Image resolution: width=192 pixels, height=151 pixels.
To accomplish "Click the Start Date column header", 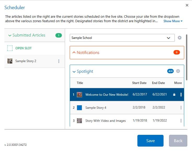I will (139, 83).
